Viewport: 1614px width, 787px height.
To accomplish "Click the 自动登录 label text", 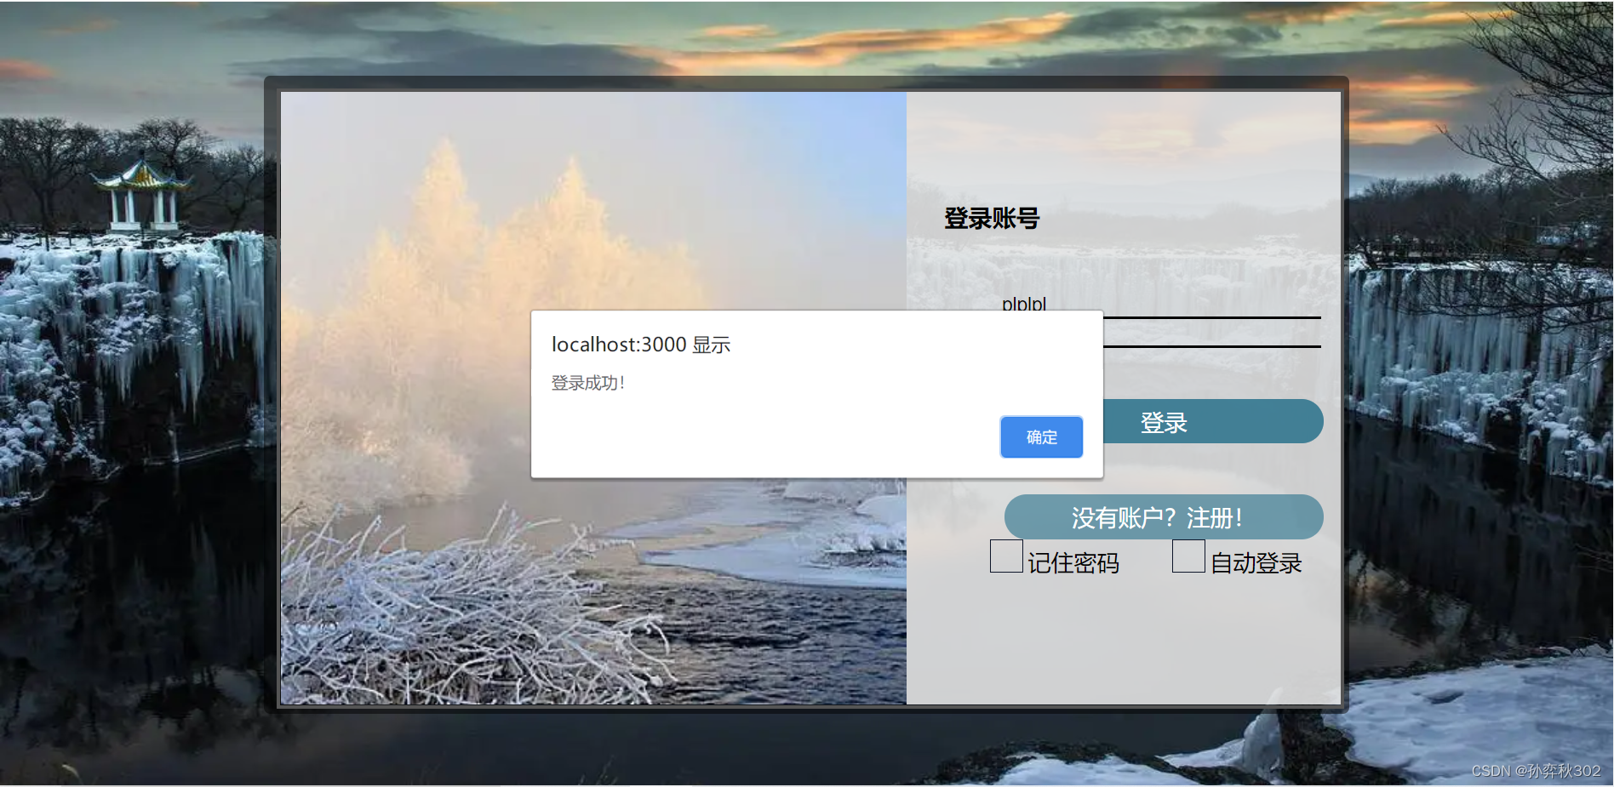I will [x=1256, y=563].
